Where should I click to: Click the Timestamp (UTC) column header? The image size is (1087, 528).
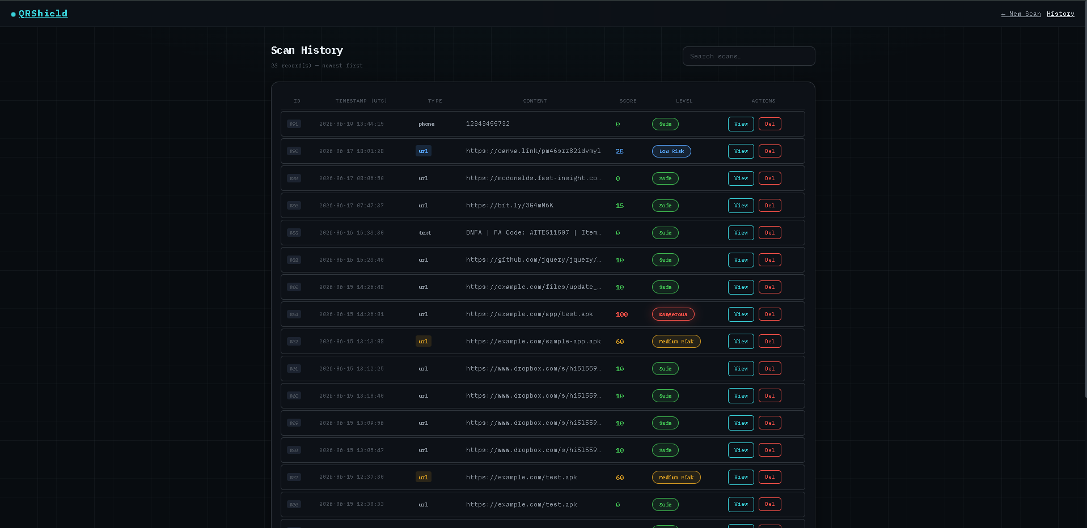(x=361, y=101)
